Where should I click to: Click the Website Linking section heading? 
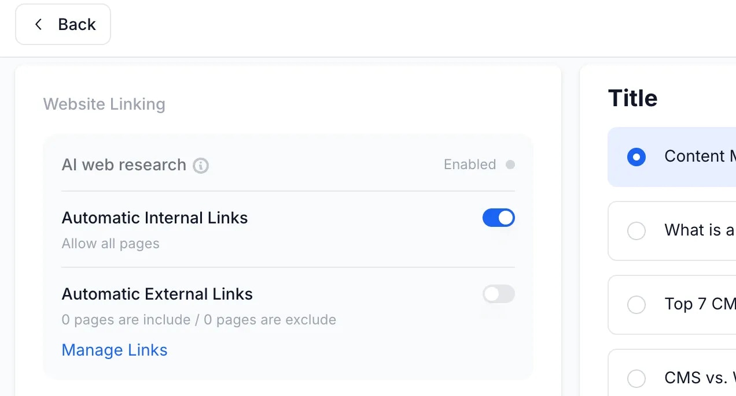pos(104,104)
